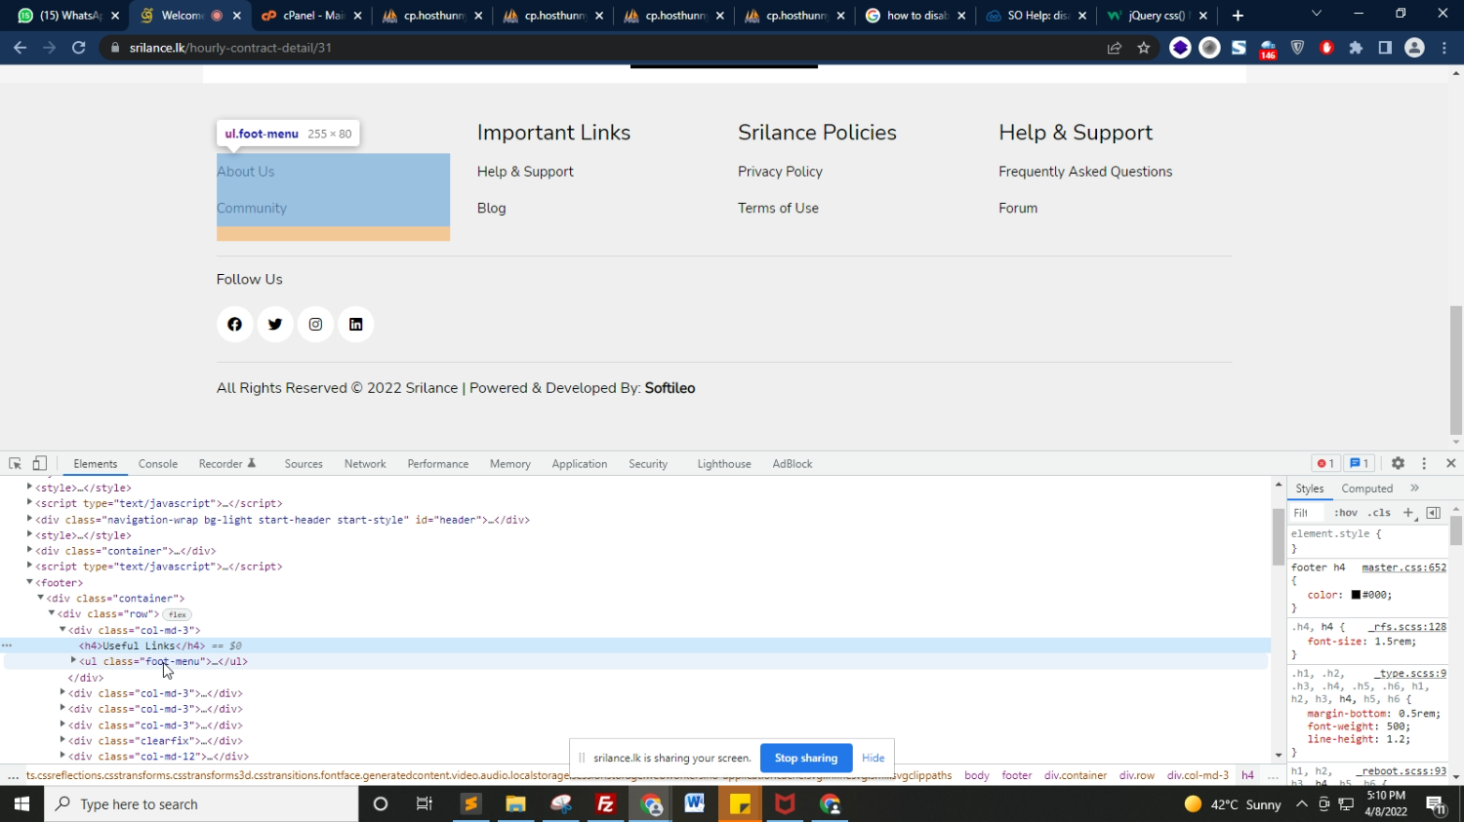Open the Twitter social icon
The image size is (1464, 822).
[x=275, y=325]
